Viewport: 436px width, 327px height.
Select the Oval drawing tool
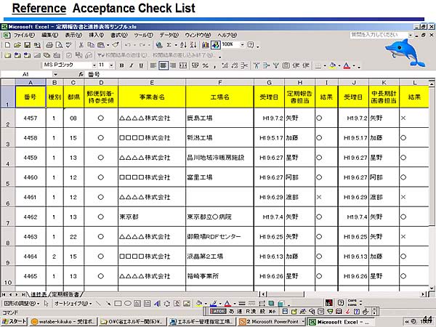tap(128, 303)
